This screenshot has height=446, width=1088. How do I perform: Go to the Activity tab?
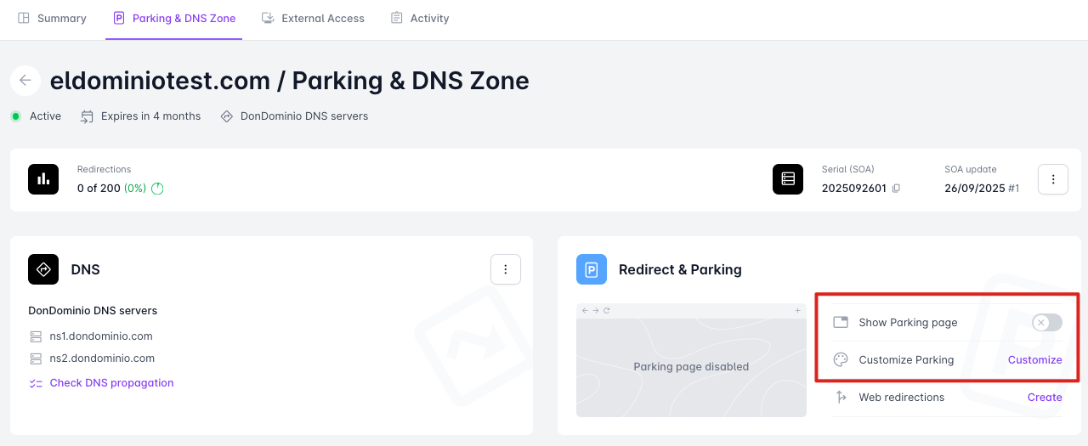tap(420, 19)
